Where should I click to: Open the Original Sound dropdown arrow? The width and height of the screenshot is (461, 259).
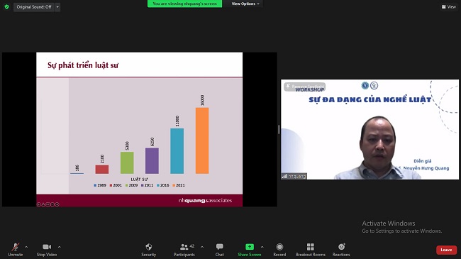click(57, 7)
